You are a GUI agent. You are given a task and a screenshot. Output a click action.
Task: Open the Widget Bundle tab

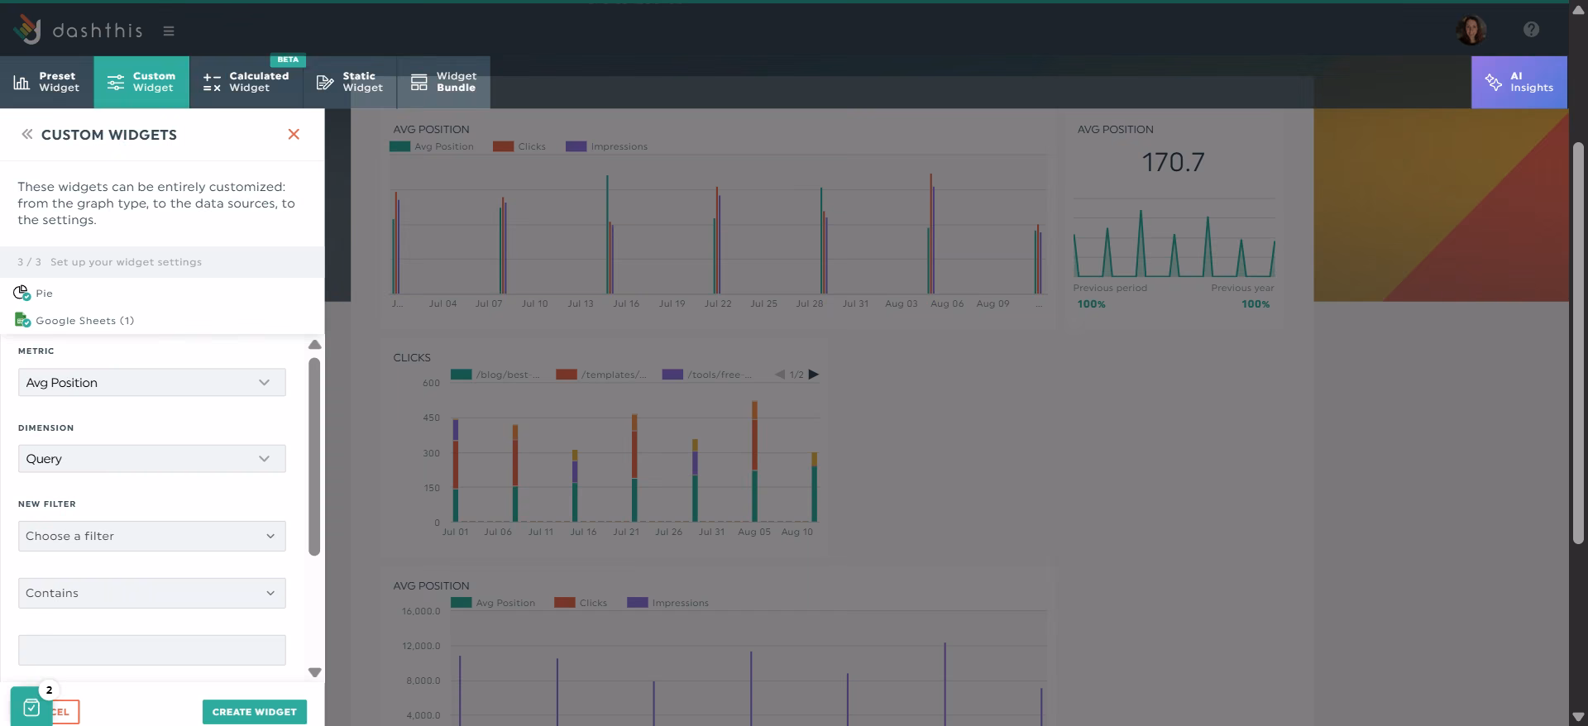click(443, 82)
